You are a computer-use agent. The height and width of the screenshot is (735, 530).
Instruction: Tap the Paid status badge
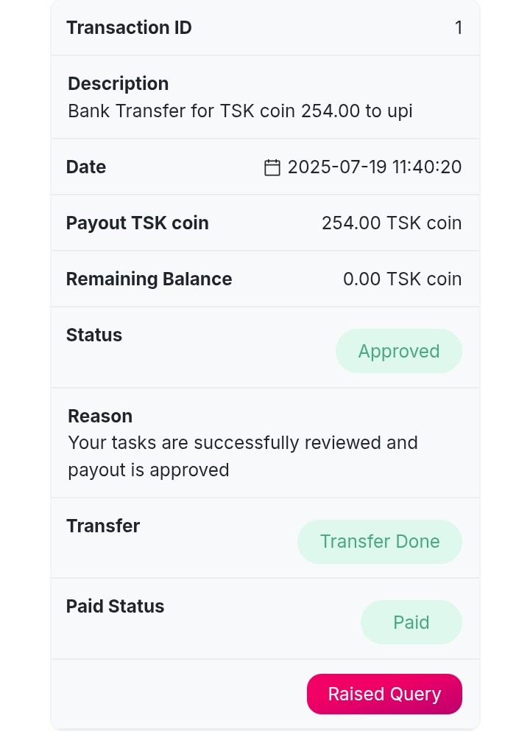[x=411, y=622]
